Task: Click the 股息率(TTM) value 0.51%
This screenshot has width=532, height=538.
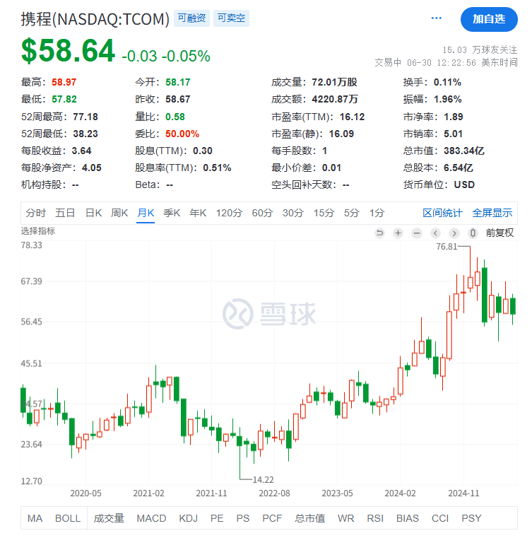Action: point(217,168)
